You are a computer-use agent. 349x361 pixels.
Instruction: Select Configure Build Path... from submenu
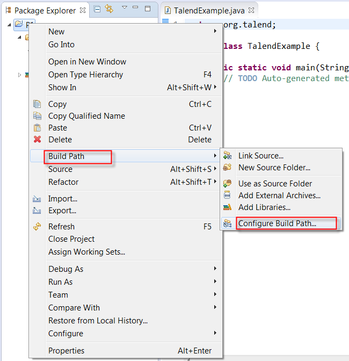[x=277, y=223]
